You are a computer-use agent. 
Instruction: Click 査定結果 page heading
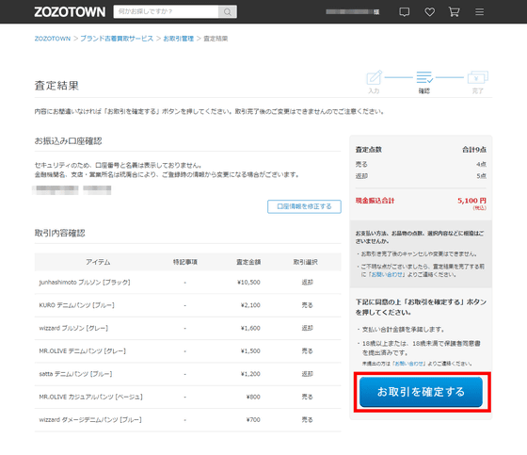(x=56, y=86)
